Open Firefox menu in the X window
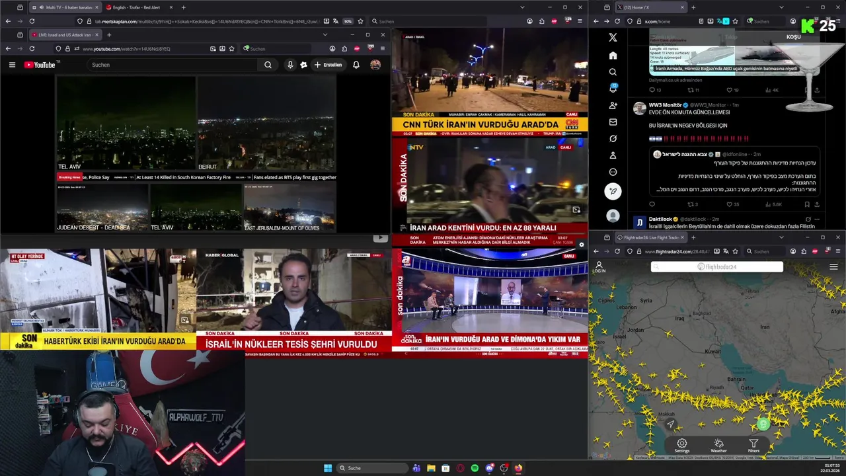846x476 pixels. tap(837, 21)
